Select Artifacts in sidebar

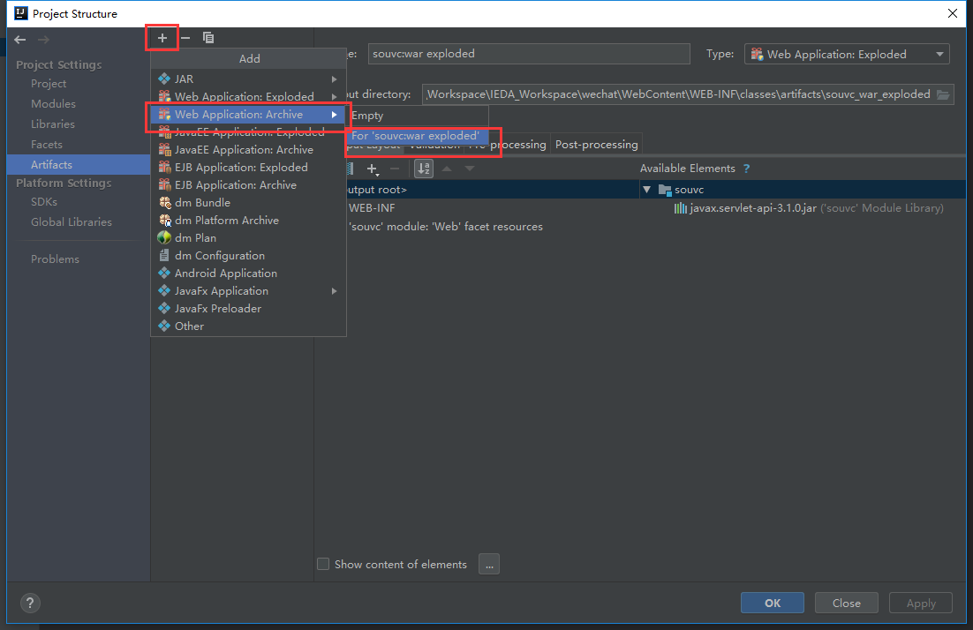pyautogui.click(x=79, y=164)
